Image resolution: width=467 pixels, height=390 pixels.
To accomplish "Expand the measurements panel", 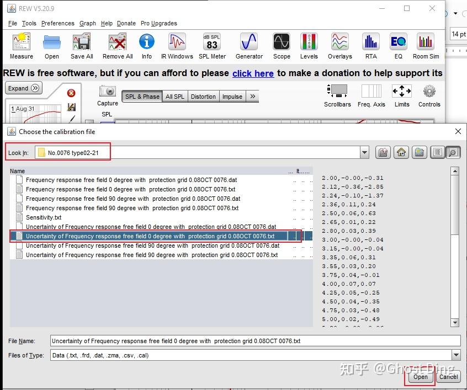I will pyautogui.click(x=24, y=88).
